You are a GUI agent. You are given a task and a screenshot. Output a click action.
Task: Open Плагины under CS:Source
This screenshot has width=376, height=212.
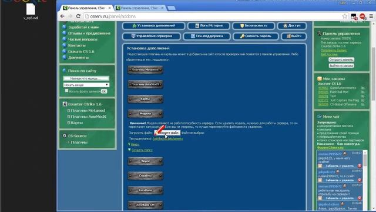[79, 143]
